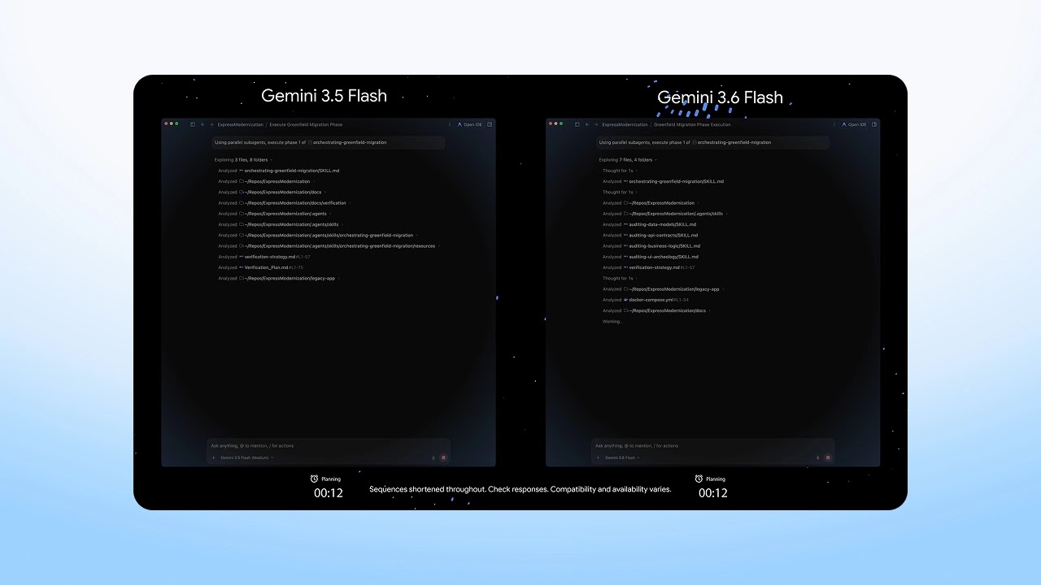Screen dimensions: 1041x585
Task: Click Docker icon beside docker-compose.yml
Action: click(625, 300)
